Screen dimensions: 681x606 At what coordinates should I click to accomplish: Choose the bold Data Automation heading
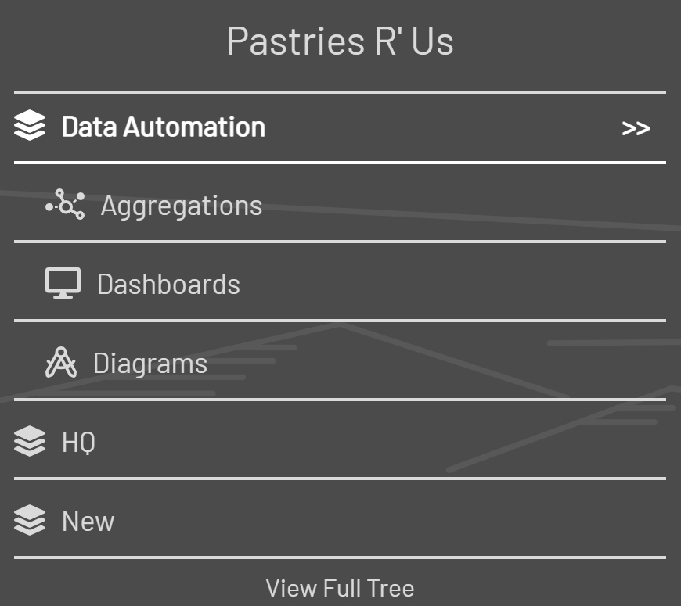[x=163, y=127]
